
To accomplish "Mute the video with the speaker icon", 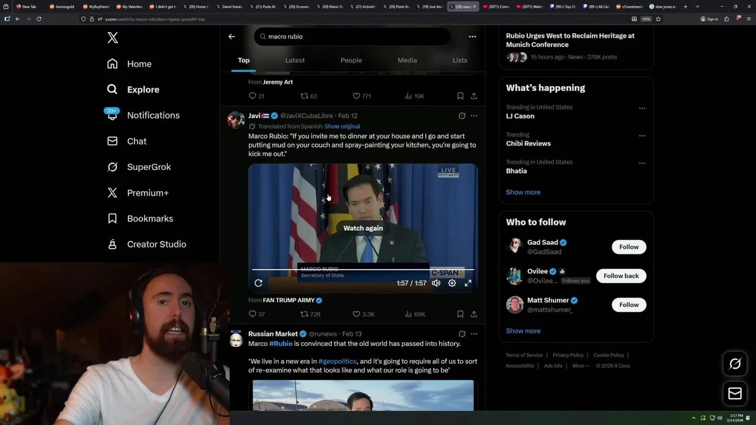I will 436,283.
